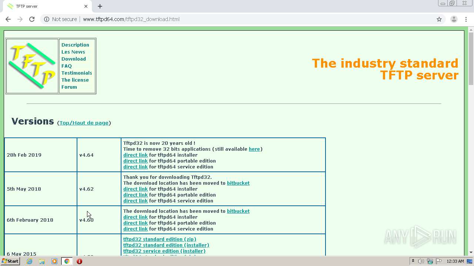Image resolution: width=474 pixels, height=266 pixels.
Task: Download tftpd32 standard edition (zip)
Action: 160,239
